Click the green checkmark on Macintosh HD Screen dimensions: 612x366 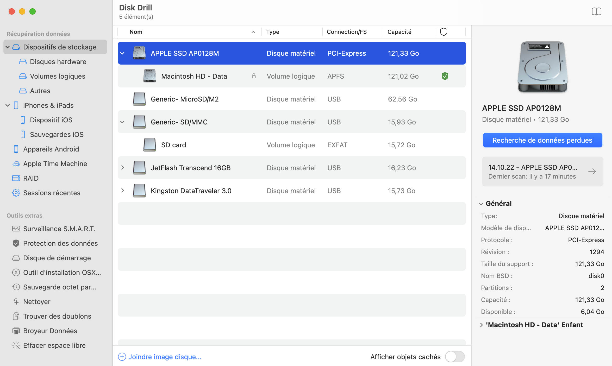445,76
